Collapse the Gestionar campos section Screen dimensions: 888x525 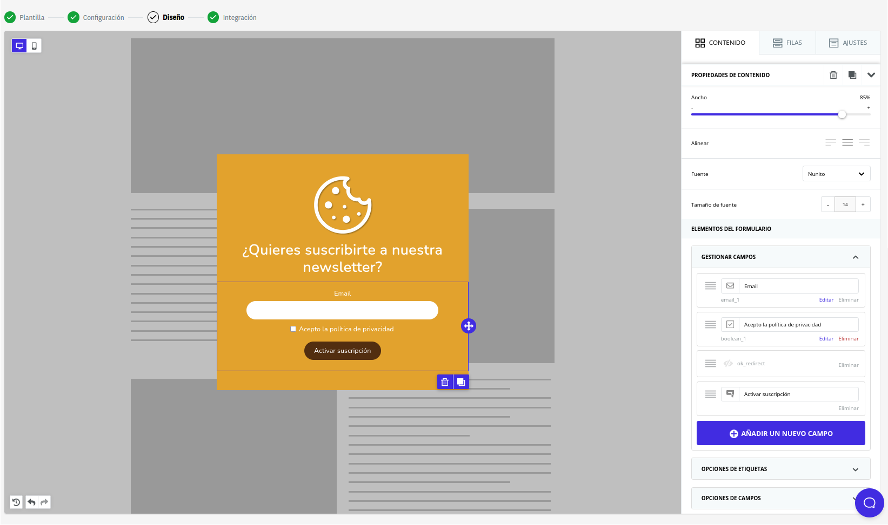[x=856, y=257]
